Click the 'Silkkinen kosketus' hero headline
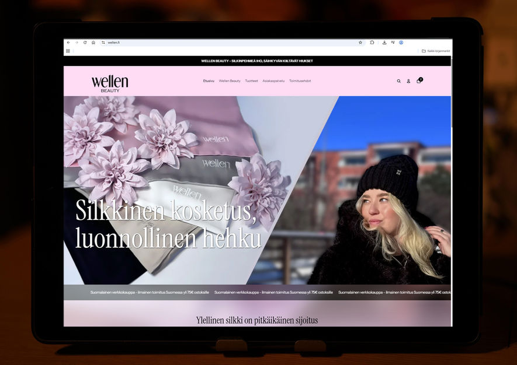517x365 pixels. point(168,224)
